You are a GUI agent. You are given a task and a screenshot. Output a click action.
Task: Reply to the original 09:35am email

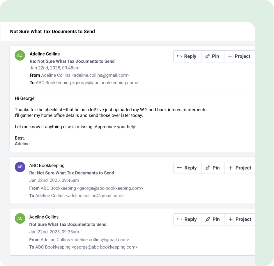pyautogui.click(x=188, y=219)
